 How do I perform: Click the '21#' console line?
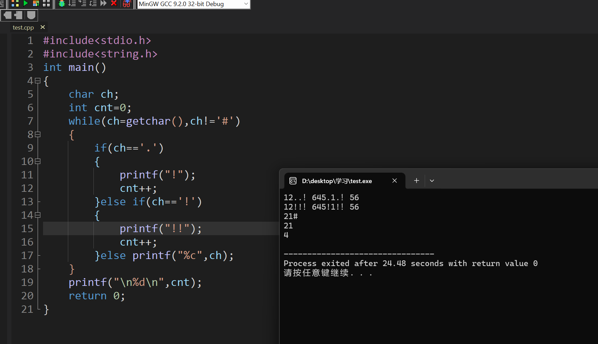coord(291,216)
